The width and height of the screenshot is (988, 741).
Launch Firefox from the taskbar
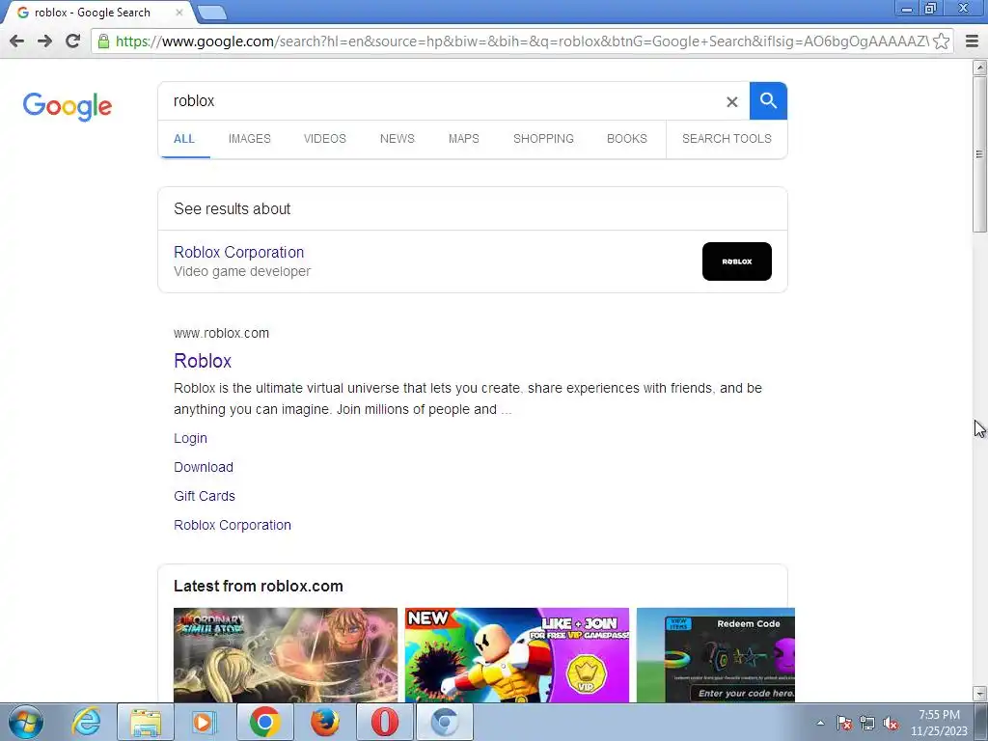pyautogui.click(x=324, y=722)
